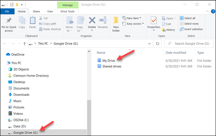Open the File menu tab

click(x=7, y=11)
